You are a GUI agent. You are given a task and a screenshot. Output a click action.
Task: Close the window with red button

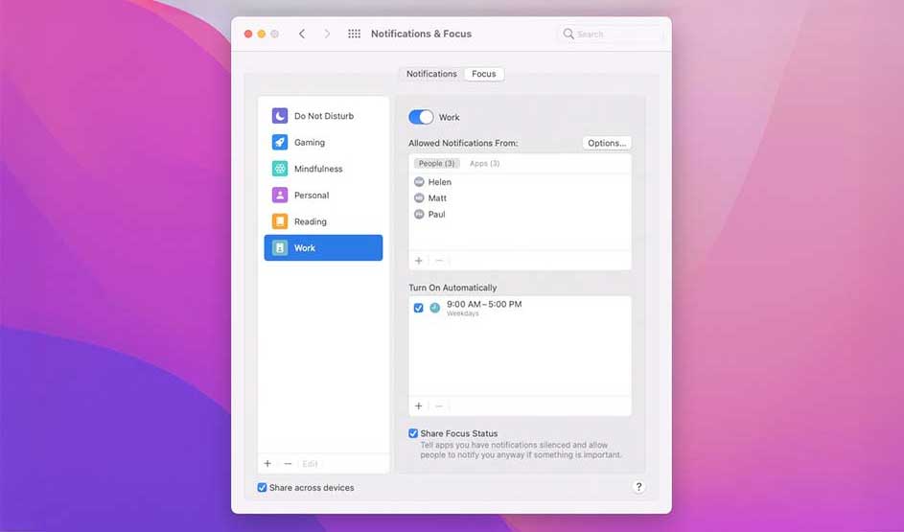coord(248,34)
